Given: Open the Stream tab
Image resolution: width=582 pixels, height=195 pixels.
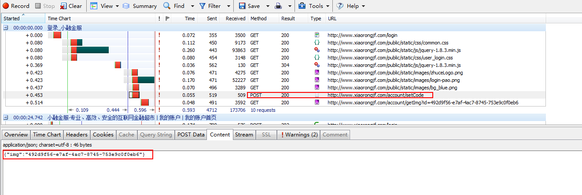Looking at the screenshot, I should tap(244, 135).
